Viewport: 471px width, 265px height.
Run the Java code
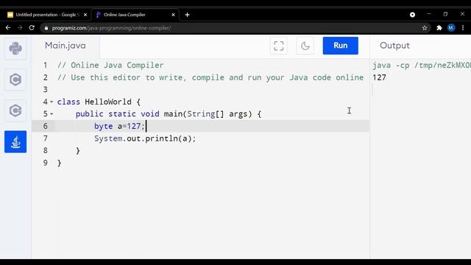(340, 46)
